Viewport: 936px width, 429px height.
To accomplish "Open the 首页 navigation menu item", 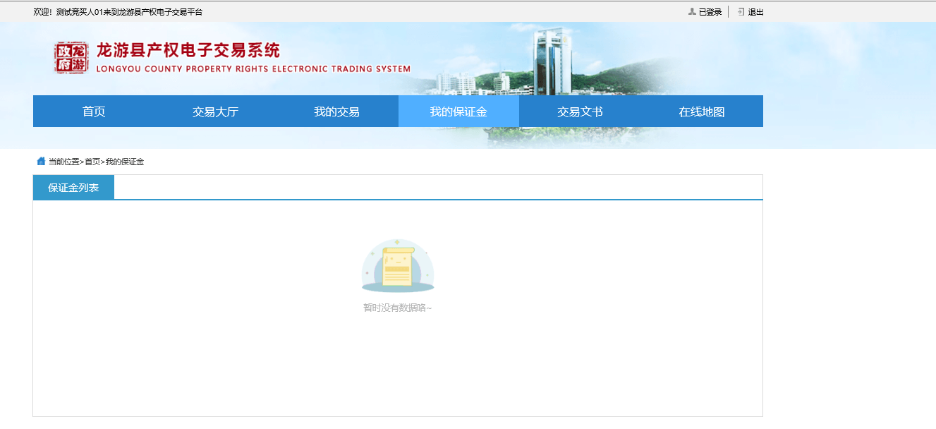I will [94, 111].
